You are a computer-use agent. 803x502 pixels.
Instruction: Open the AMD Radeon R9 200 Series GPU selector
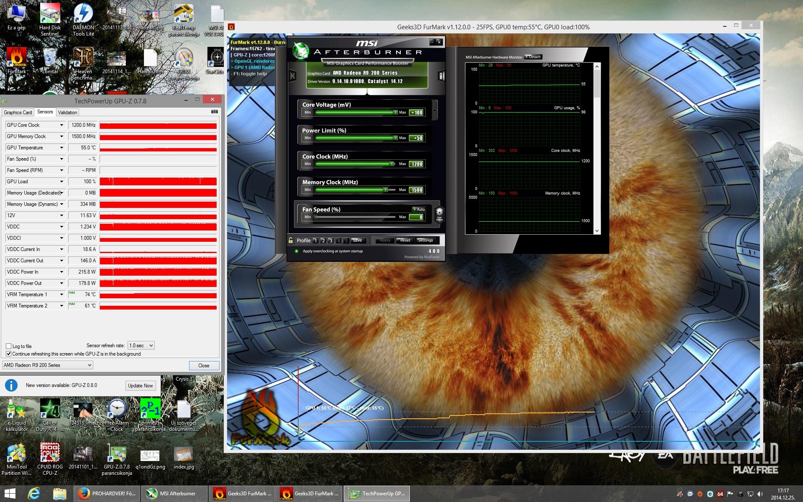click(x=48, y=365)
